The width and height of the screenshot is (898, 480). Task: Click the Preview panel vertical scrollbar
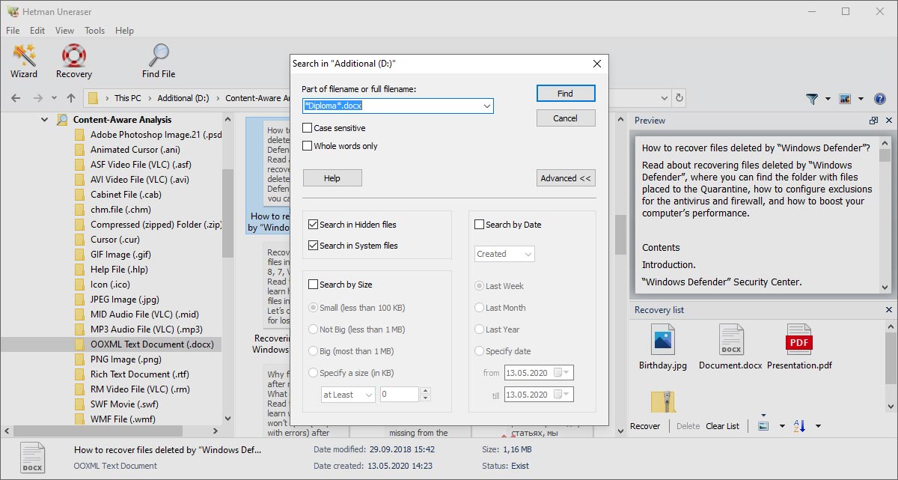(885, 215)
